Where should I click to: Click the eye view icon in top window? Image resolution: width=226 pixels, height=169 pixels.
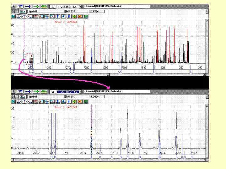pyautogui.click(x=21, y=6)
